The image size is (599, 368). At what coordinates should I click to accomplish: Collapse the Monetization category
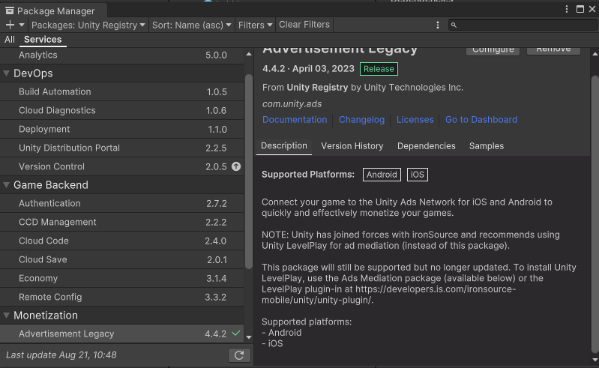click(7, 316)
